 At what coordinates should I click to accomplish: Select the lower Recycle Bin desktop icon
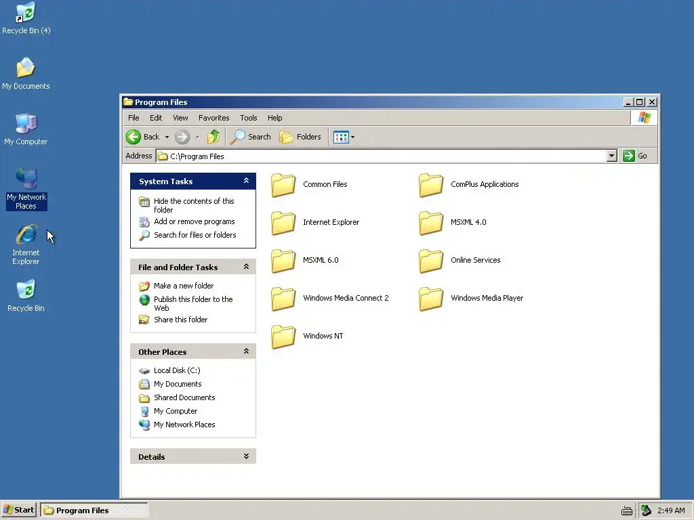pos(26,290)
